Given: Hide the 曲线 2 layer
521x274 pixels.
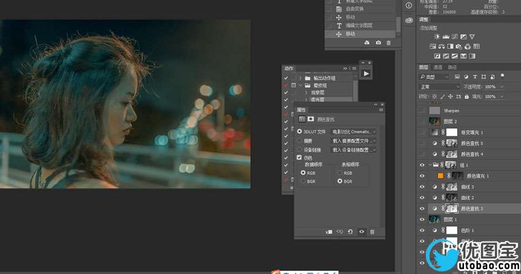Looking at the screenshot, I should tap(422, 198).
